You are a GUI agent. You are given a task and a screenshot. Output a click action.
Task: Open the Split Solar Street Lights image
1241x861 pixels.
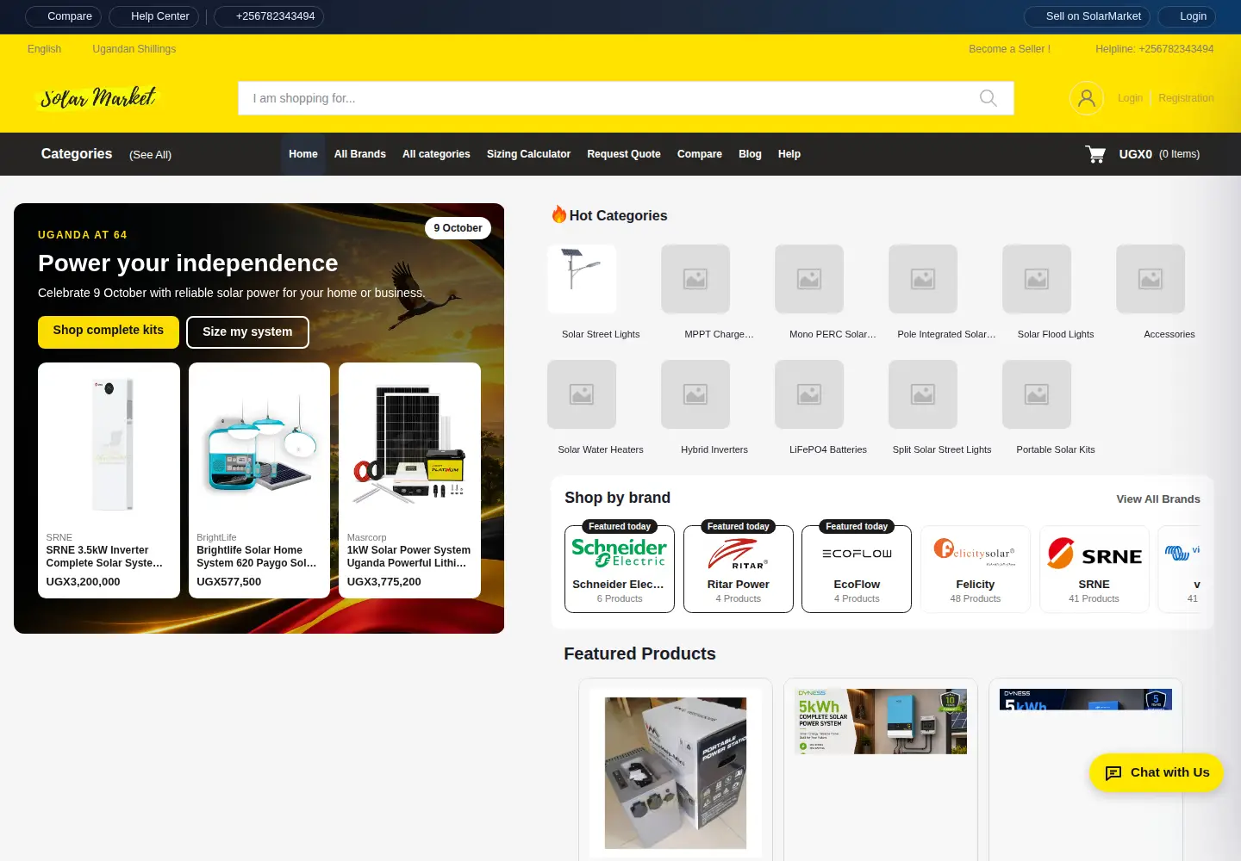923,394
